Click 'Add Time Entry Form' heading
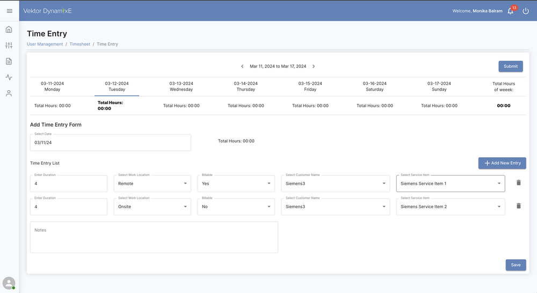 pyautogui.click(x=56, y=125)
